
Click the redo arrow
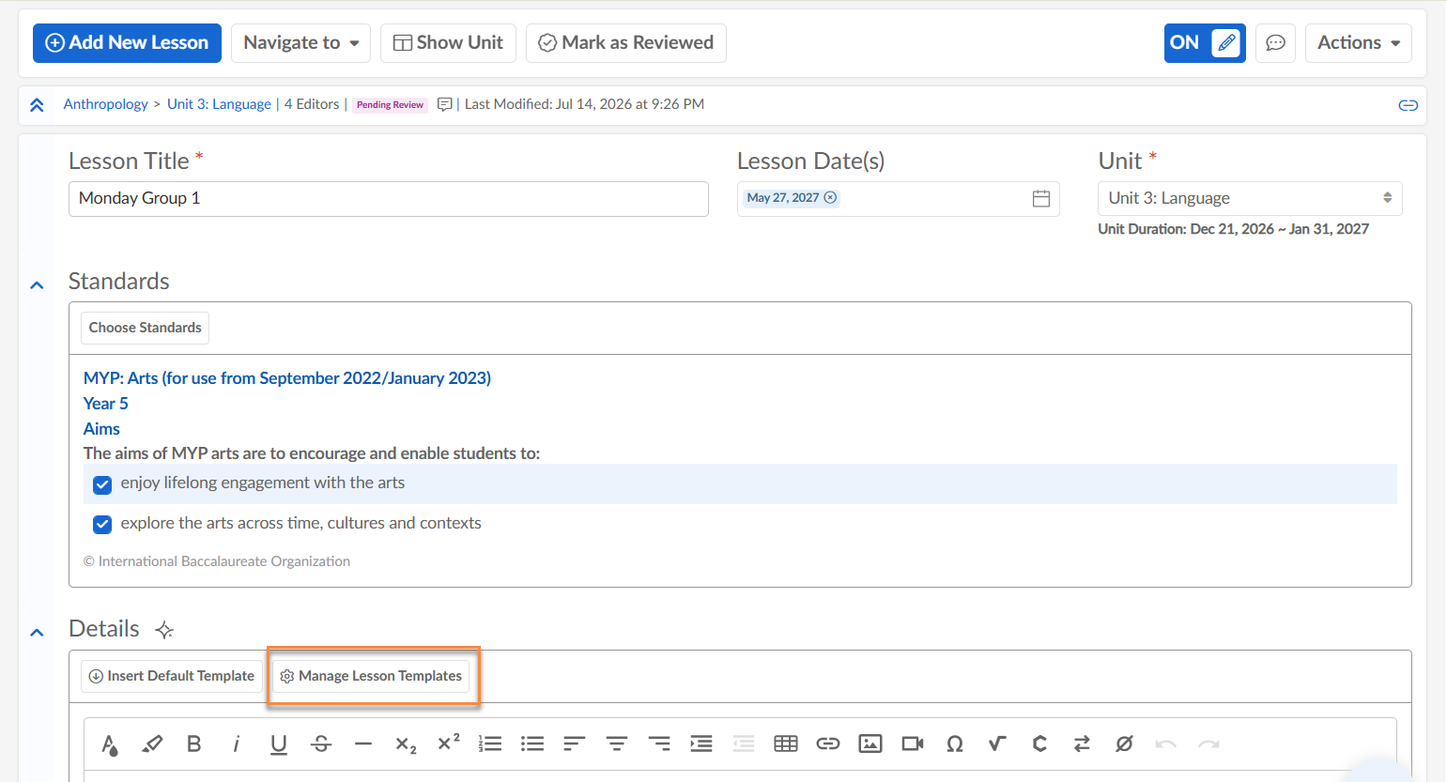pyautogui.click(x=1208, y=744)
